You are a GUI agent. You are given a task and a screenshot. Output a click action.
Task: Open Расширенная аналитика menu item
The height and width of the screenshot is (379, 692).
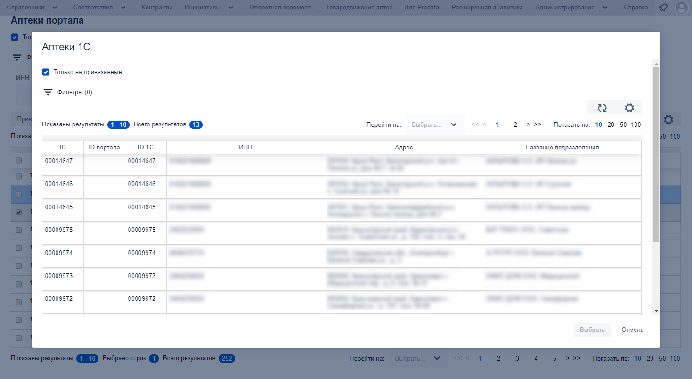pyautogui.click(x=487, y=8)
